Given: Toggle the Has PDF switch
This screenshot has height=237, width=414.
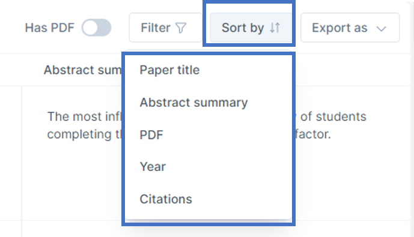Looking at the screenshot, I should click(x=96, y=28).
